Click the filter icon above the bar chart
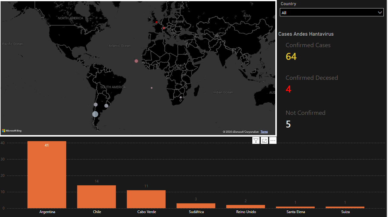The image size is (388, 217). [256, 141]
